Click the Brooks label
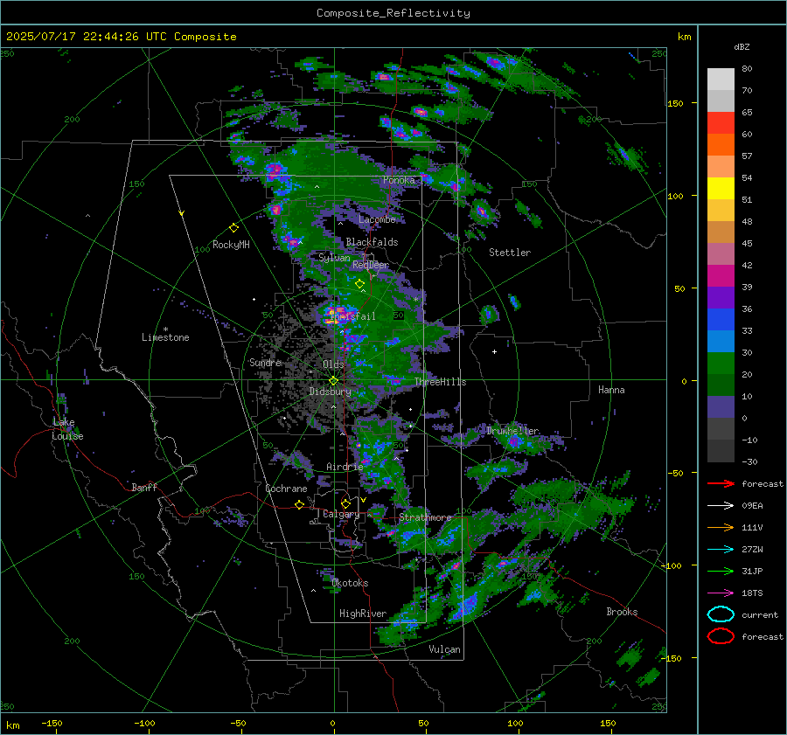 (622, 612)
